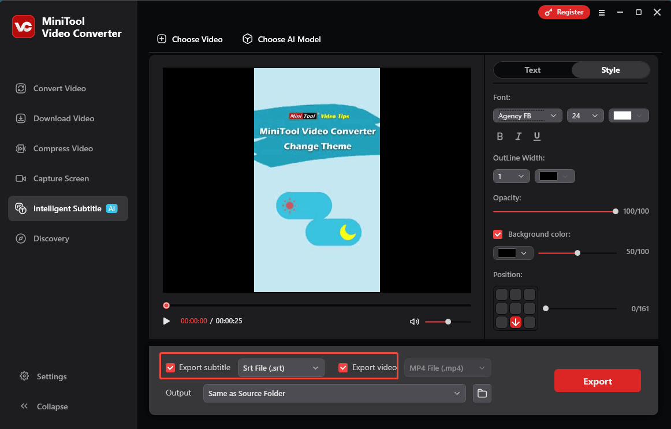Disable the Export video checkbox
The width and height of the screenshot is (671, 429).
pos(343,368)
